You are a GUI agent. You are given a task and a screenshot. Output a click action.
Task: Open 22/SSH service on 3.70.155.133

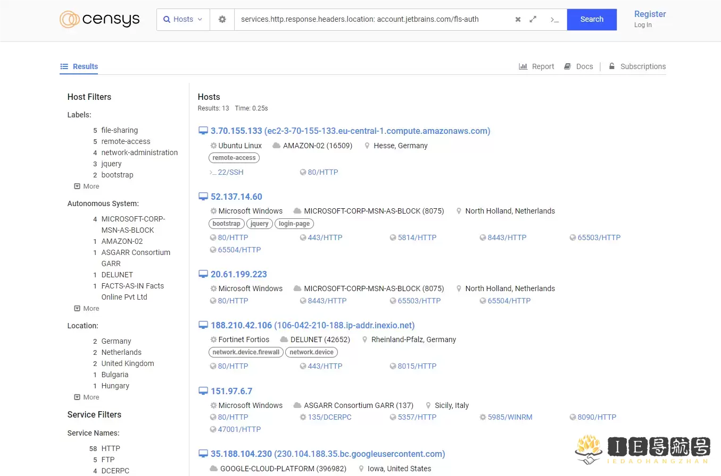(x=227, y=172)
